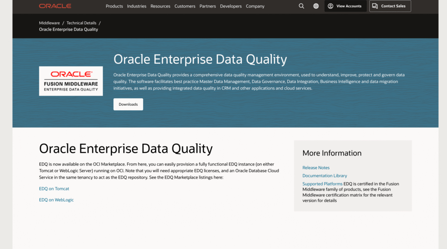Click the Fusion Middleware Enterprise Data Quality logo

click(x=71, y=81)
